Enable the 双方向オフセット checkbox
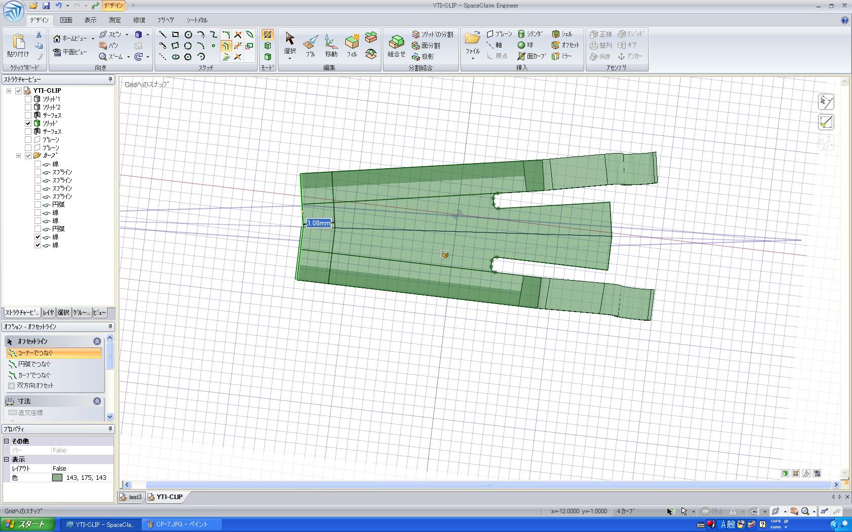 (x=12, y=386)
